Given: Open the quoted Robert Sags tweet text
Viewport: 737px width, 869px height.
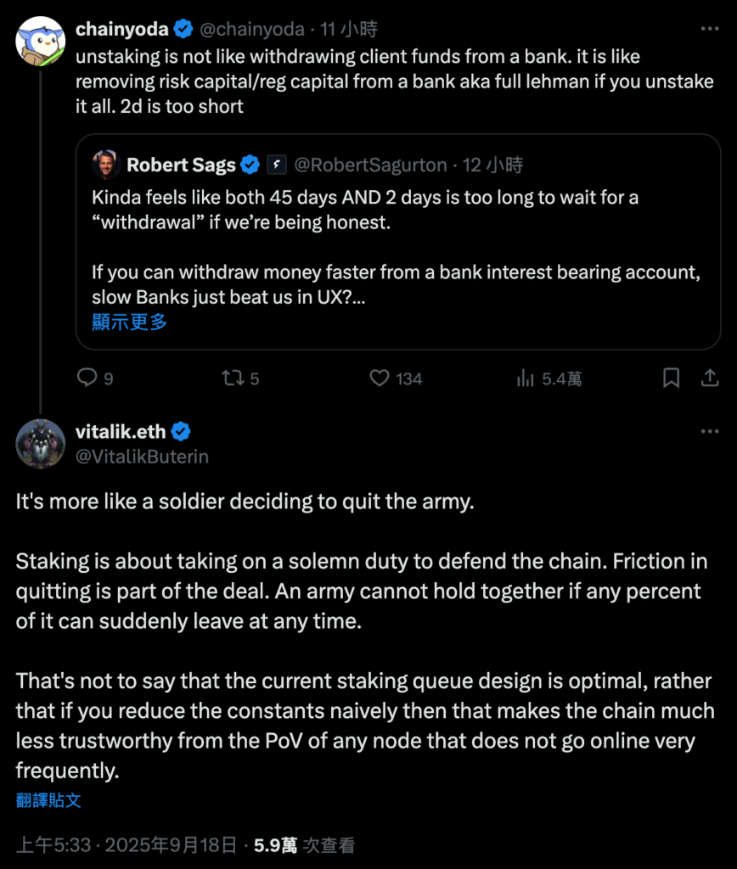Looking at the screenshot, I should tap(365, 246).
